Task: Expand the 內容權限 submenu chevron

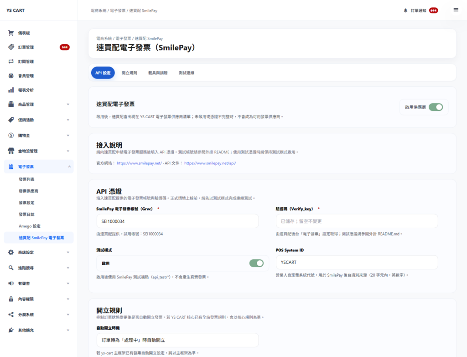Action: click(68, 299)
